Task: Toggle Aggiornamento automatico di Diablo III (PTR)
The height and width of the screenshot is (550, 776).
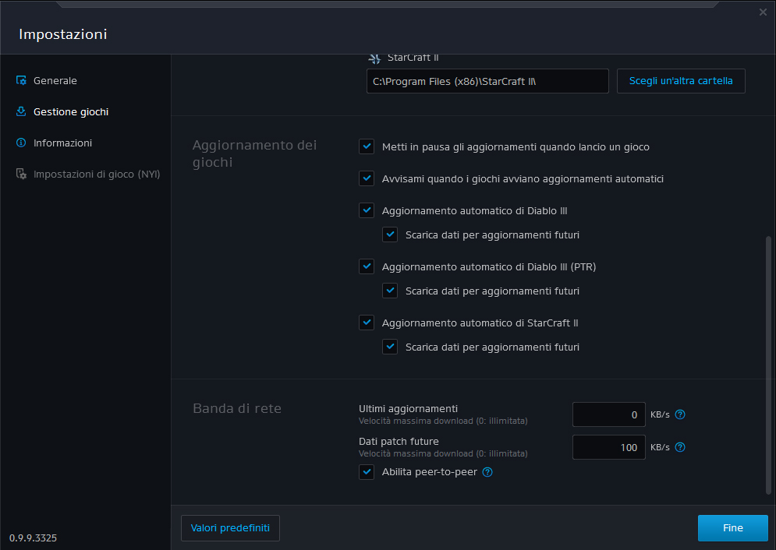Action: click(x=367, y=266)
